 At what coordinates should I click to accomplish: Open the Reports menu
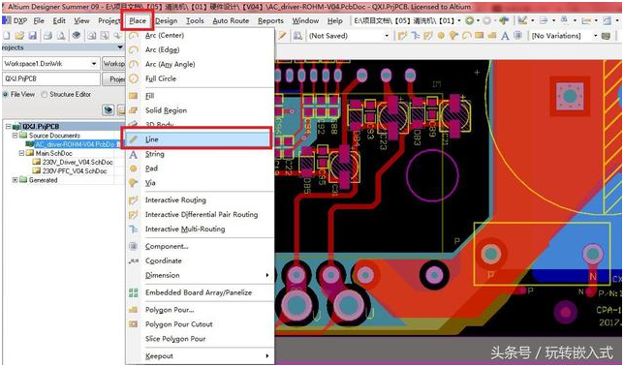coord(270,20)
